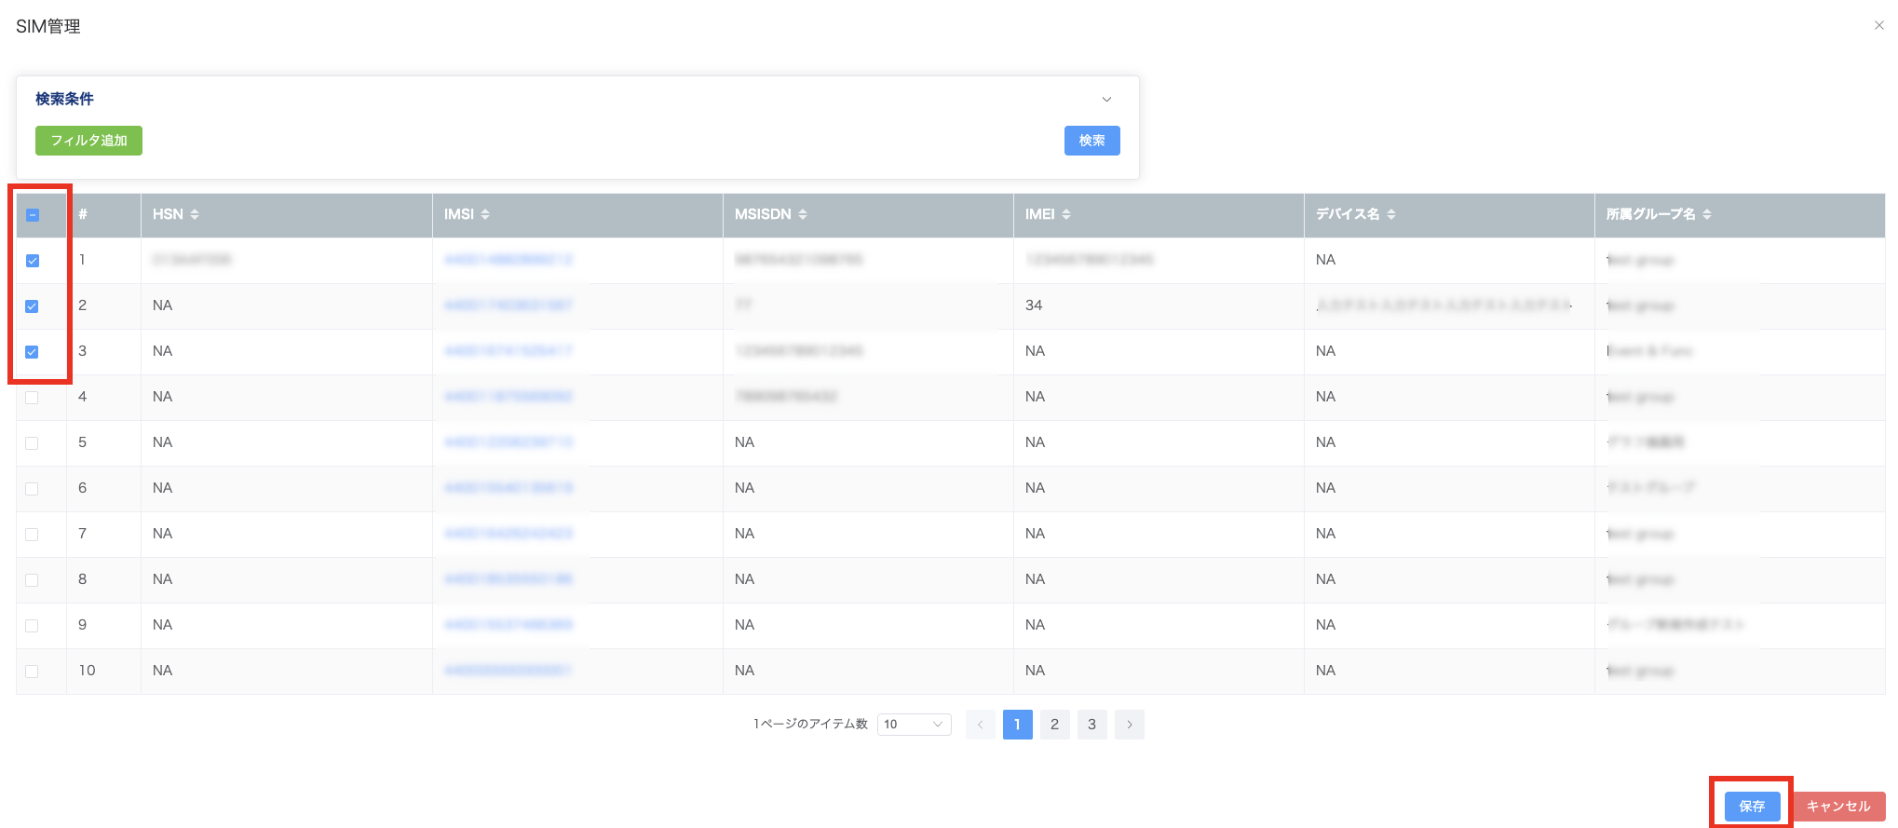Go to page 3 in pagination

(x=1091, y=725)
